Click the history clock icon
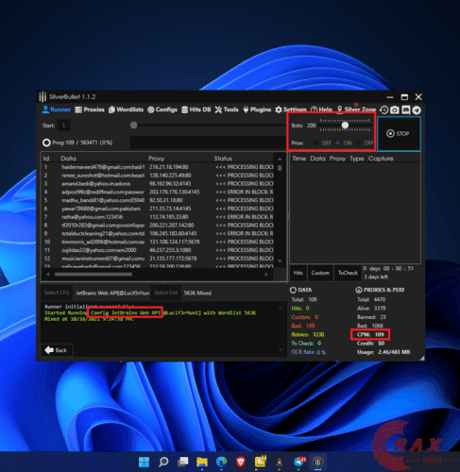The image size is (460, 472). [x=383, y=110]
